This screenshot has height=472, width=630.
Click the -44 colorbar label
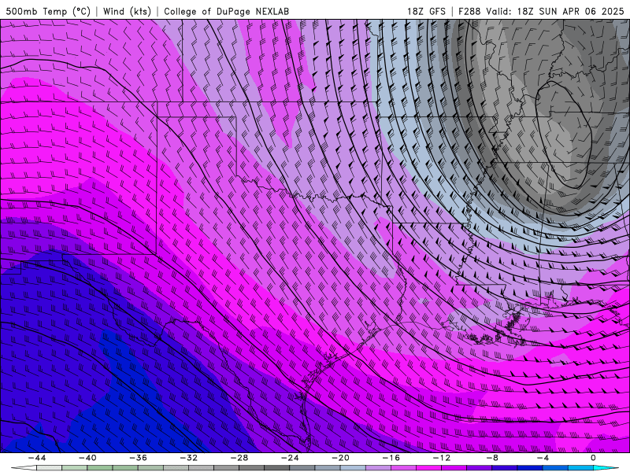coord(37,458)
